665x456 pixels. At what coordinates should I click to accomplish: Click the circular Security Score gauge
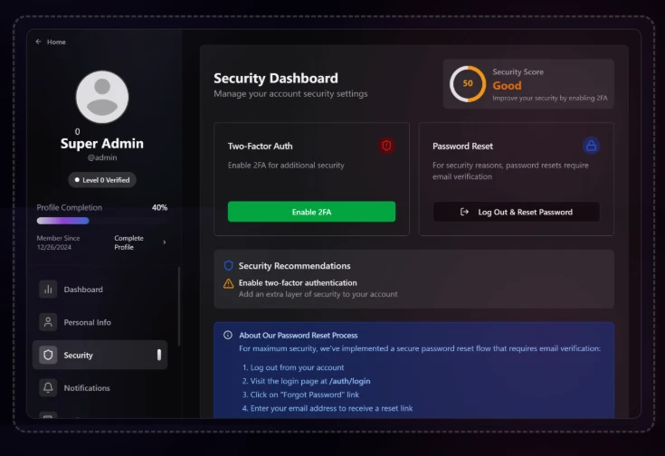[468, 84]
